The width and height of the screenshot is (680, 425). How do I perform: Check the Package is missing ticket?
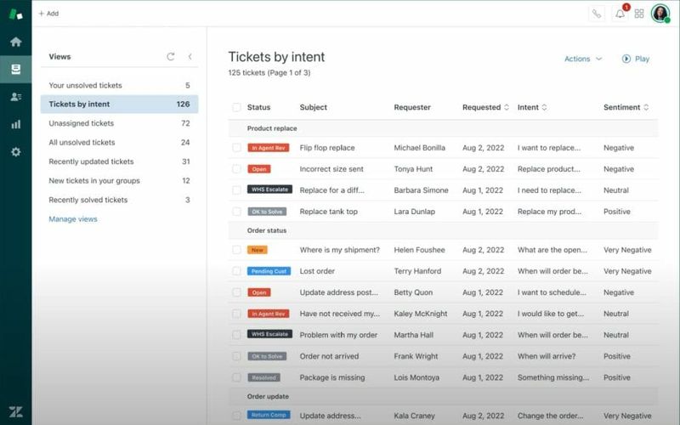236,377
